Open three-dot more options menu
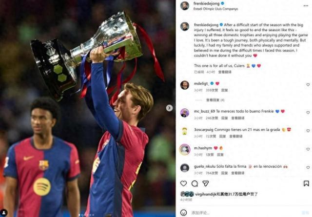Viewport: 312px width, 217px height. (306, 6)
